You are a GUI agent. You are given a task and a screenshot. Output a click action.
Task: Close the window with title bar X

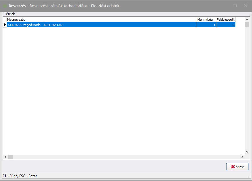pos(245,6)
